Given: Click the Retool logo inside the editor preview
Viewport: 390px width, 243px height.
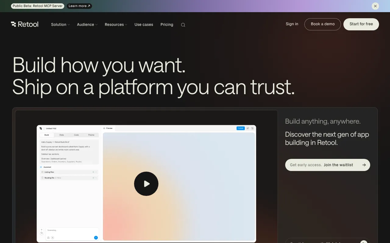Looking at the screenshot, I should tap(41, 128).
